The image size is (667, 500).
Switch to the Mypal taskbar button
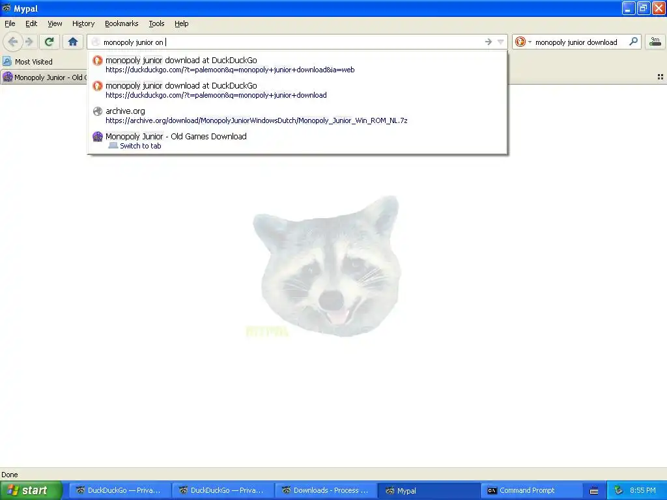pyautogui.click(x=429, y=490)
